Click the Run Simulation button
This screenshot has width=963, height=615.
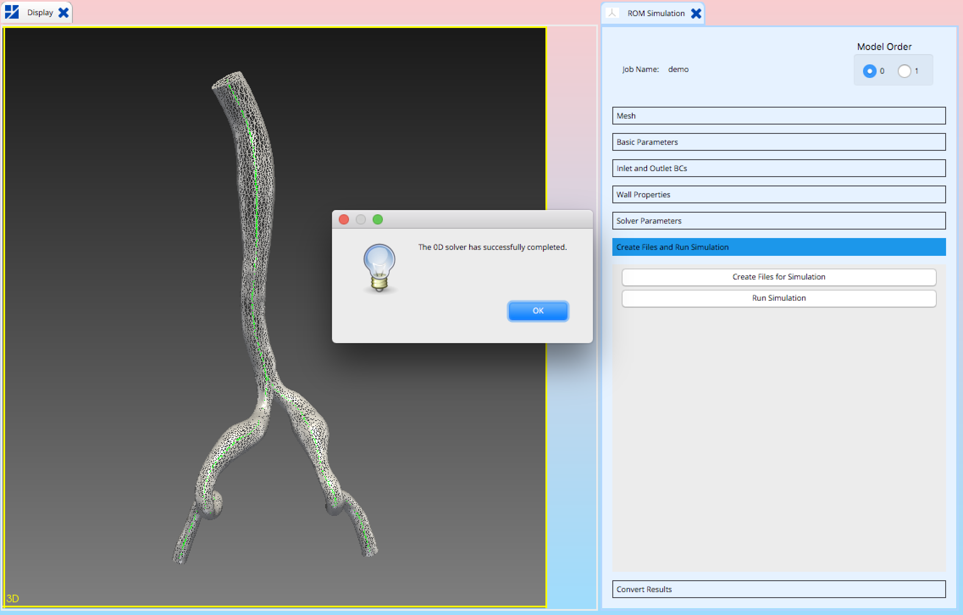[779, 298]
